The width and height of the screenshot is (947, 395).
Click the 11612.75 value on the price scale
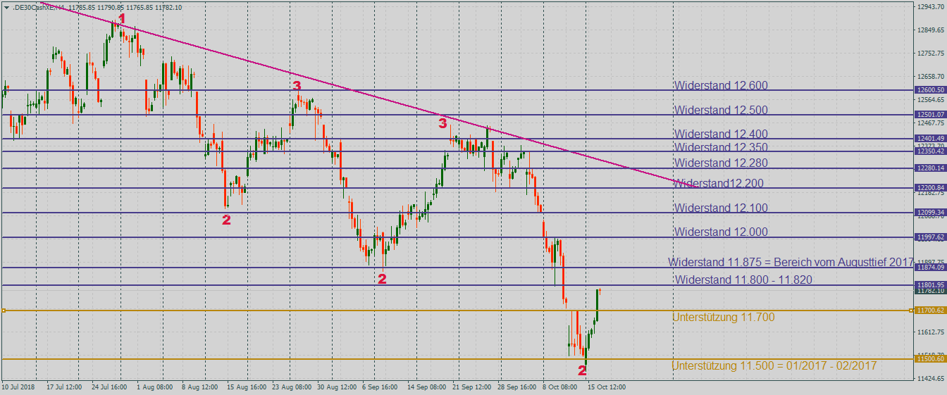pyautogui.click(x=931, y=332)
